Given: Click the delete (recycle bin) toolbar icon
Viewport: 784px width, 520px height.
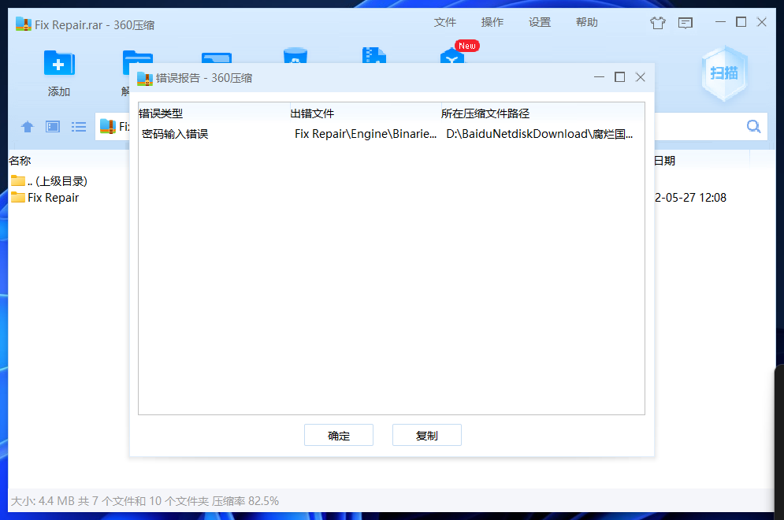Looking at the screenshot, I should [x=295, y=57].
